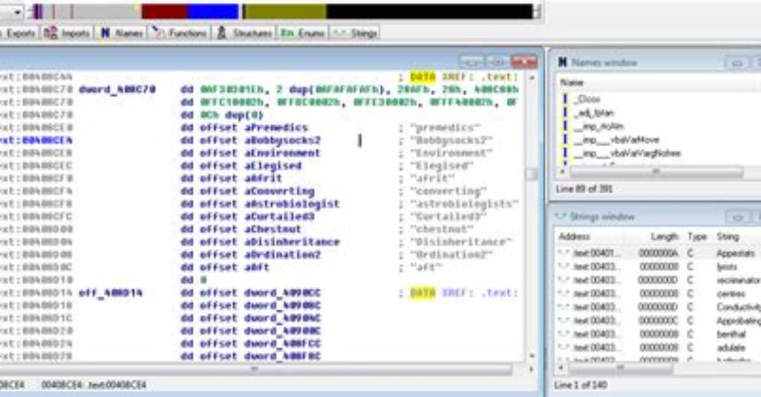Click the disassembly horizontal scrollbar thumb
Image resolution: width=761 pixels, height=397 pixels.
(x=254, y=369)
